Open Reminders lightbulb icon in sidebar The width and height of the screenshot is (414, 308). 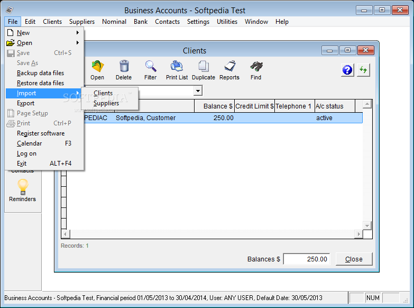pos(23,187)
